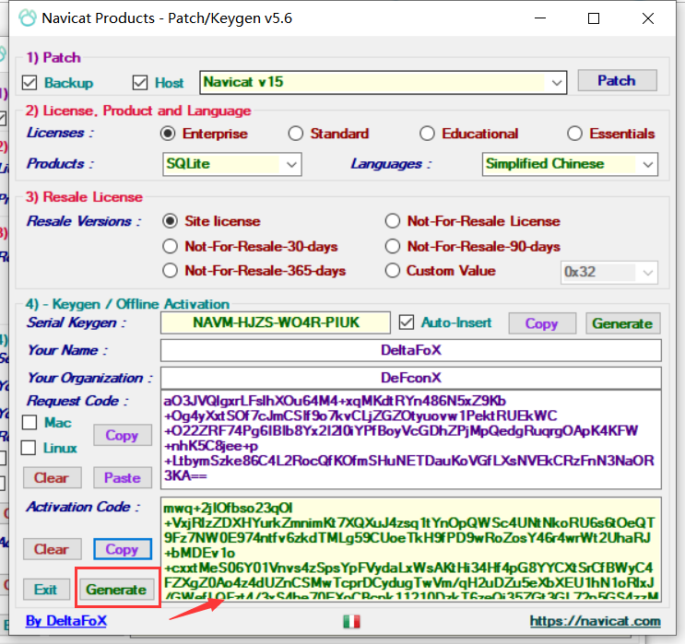Click the Italian flag icon
This screenshot has height=644, width=685.
tap(351, 621)
